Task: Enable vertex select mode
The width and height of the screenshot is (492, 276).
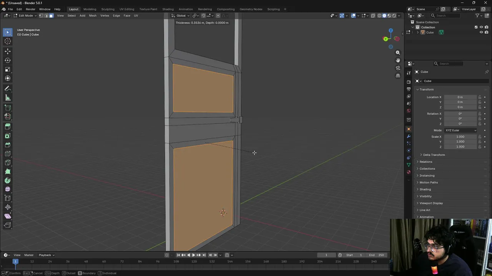Action: [41, 16]
